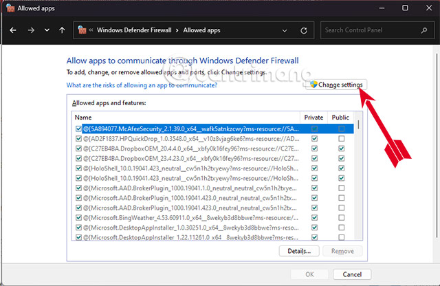Image resolution: width=440 pixels, height=286 pixels.
Task: Click the Change settings button
Action: [336, 85]
